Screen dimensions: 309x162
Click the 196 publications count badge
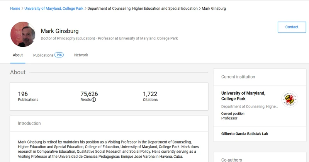(x=59, y=55)
